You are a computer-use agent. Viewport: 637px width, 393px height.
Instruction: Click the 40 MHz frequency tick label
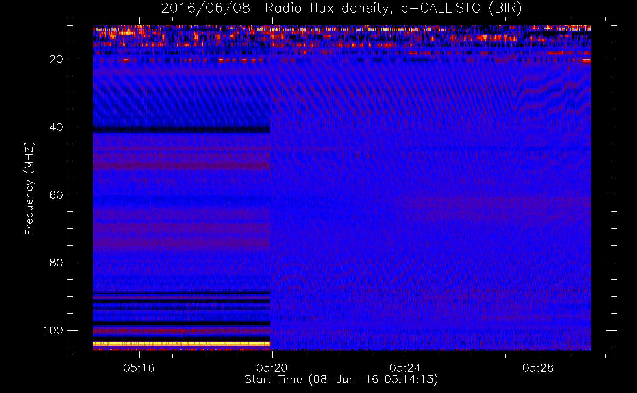click(x=56, y=127)
